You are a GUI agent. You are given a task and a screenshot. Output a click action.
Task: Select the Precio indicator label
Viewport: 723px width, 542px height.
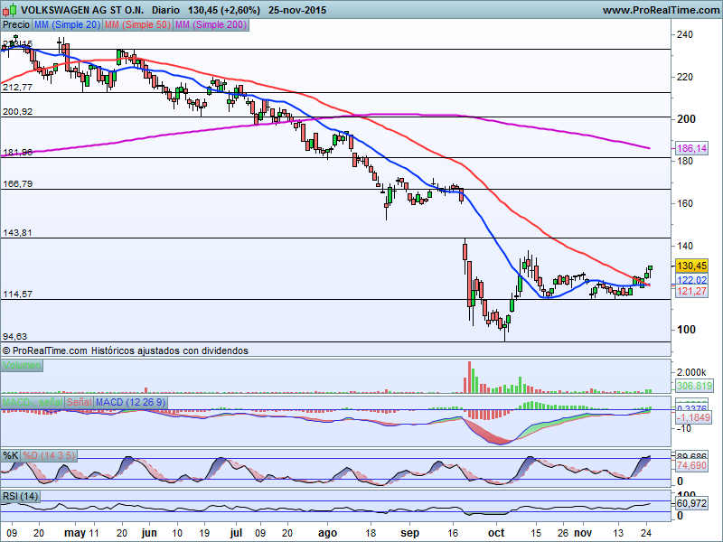coord(16,25)
